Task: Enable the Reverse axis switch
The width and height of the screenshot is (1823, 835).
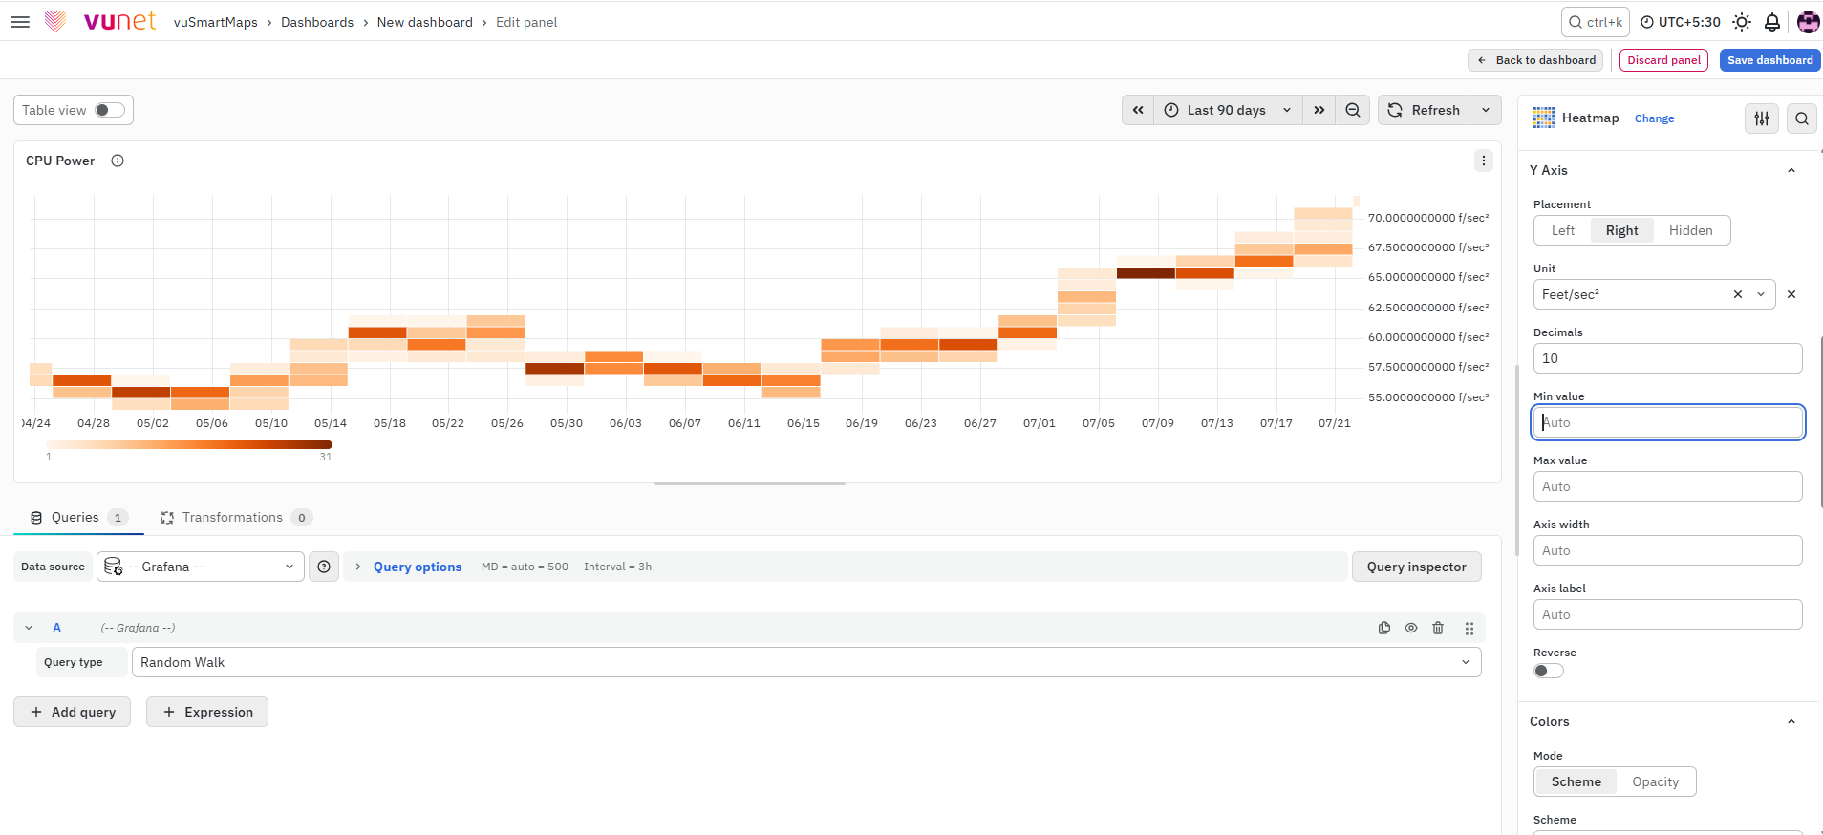Action: pos(1549,671)
